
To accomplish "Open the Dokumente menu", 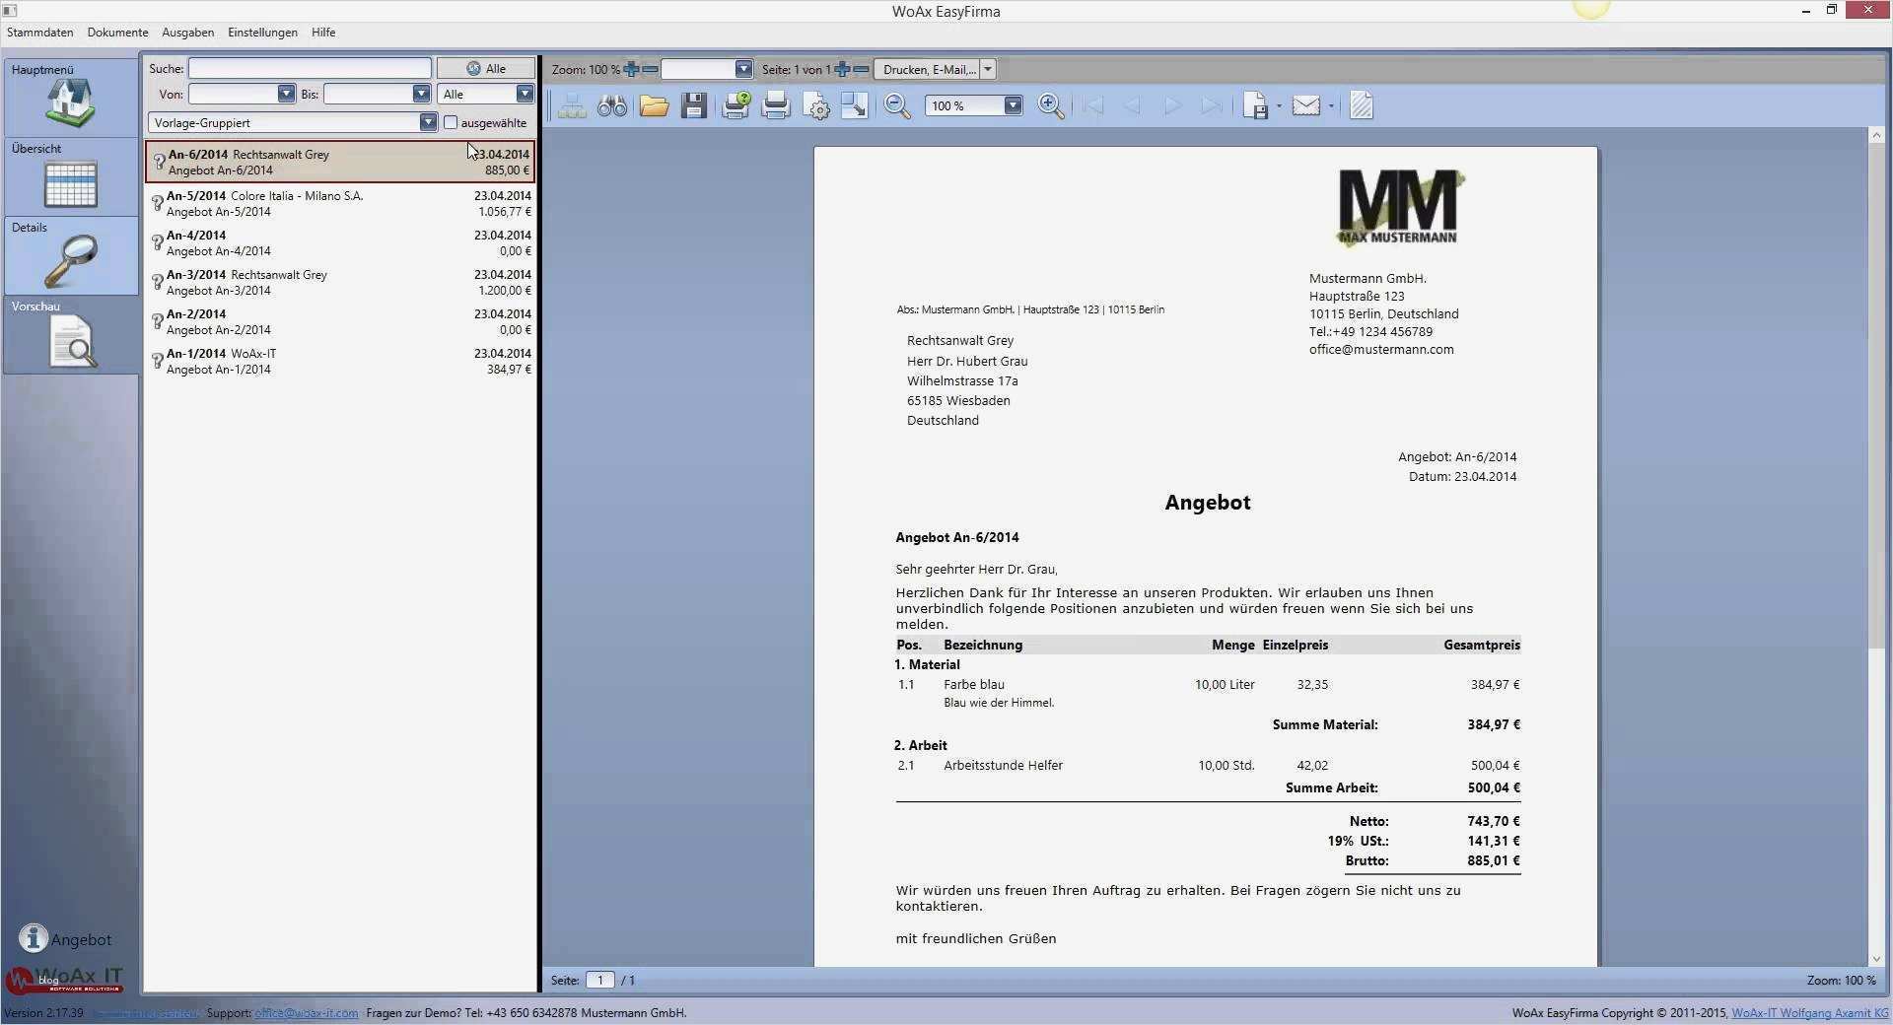I will coord(117,32).
